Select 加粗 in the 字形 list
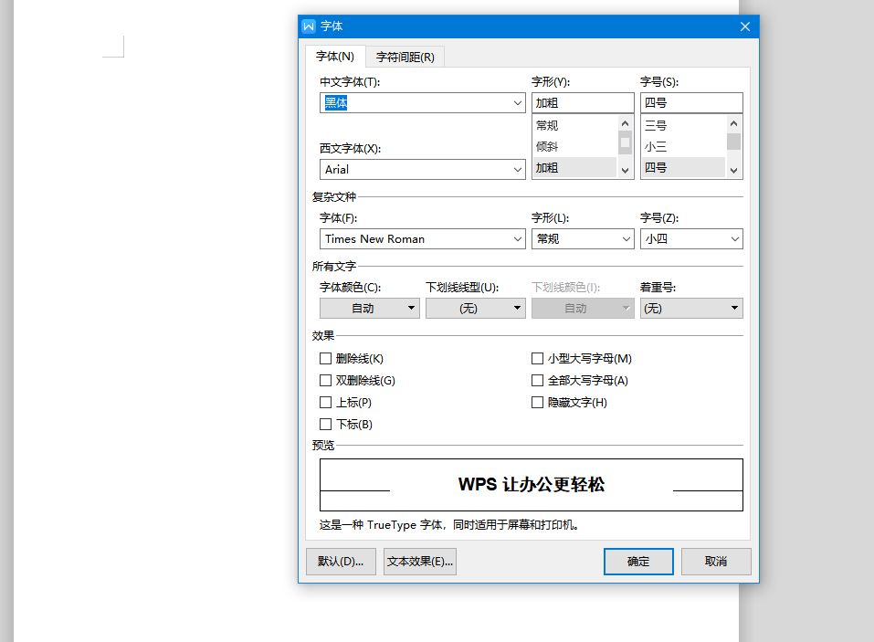This screenshot has width=874, height=642. [575, 168]
